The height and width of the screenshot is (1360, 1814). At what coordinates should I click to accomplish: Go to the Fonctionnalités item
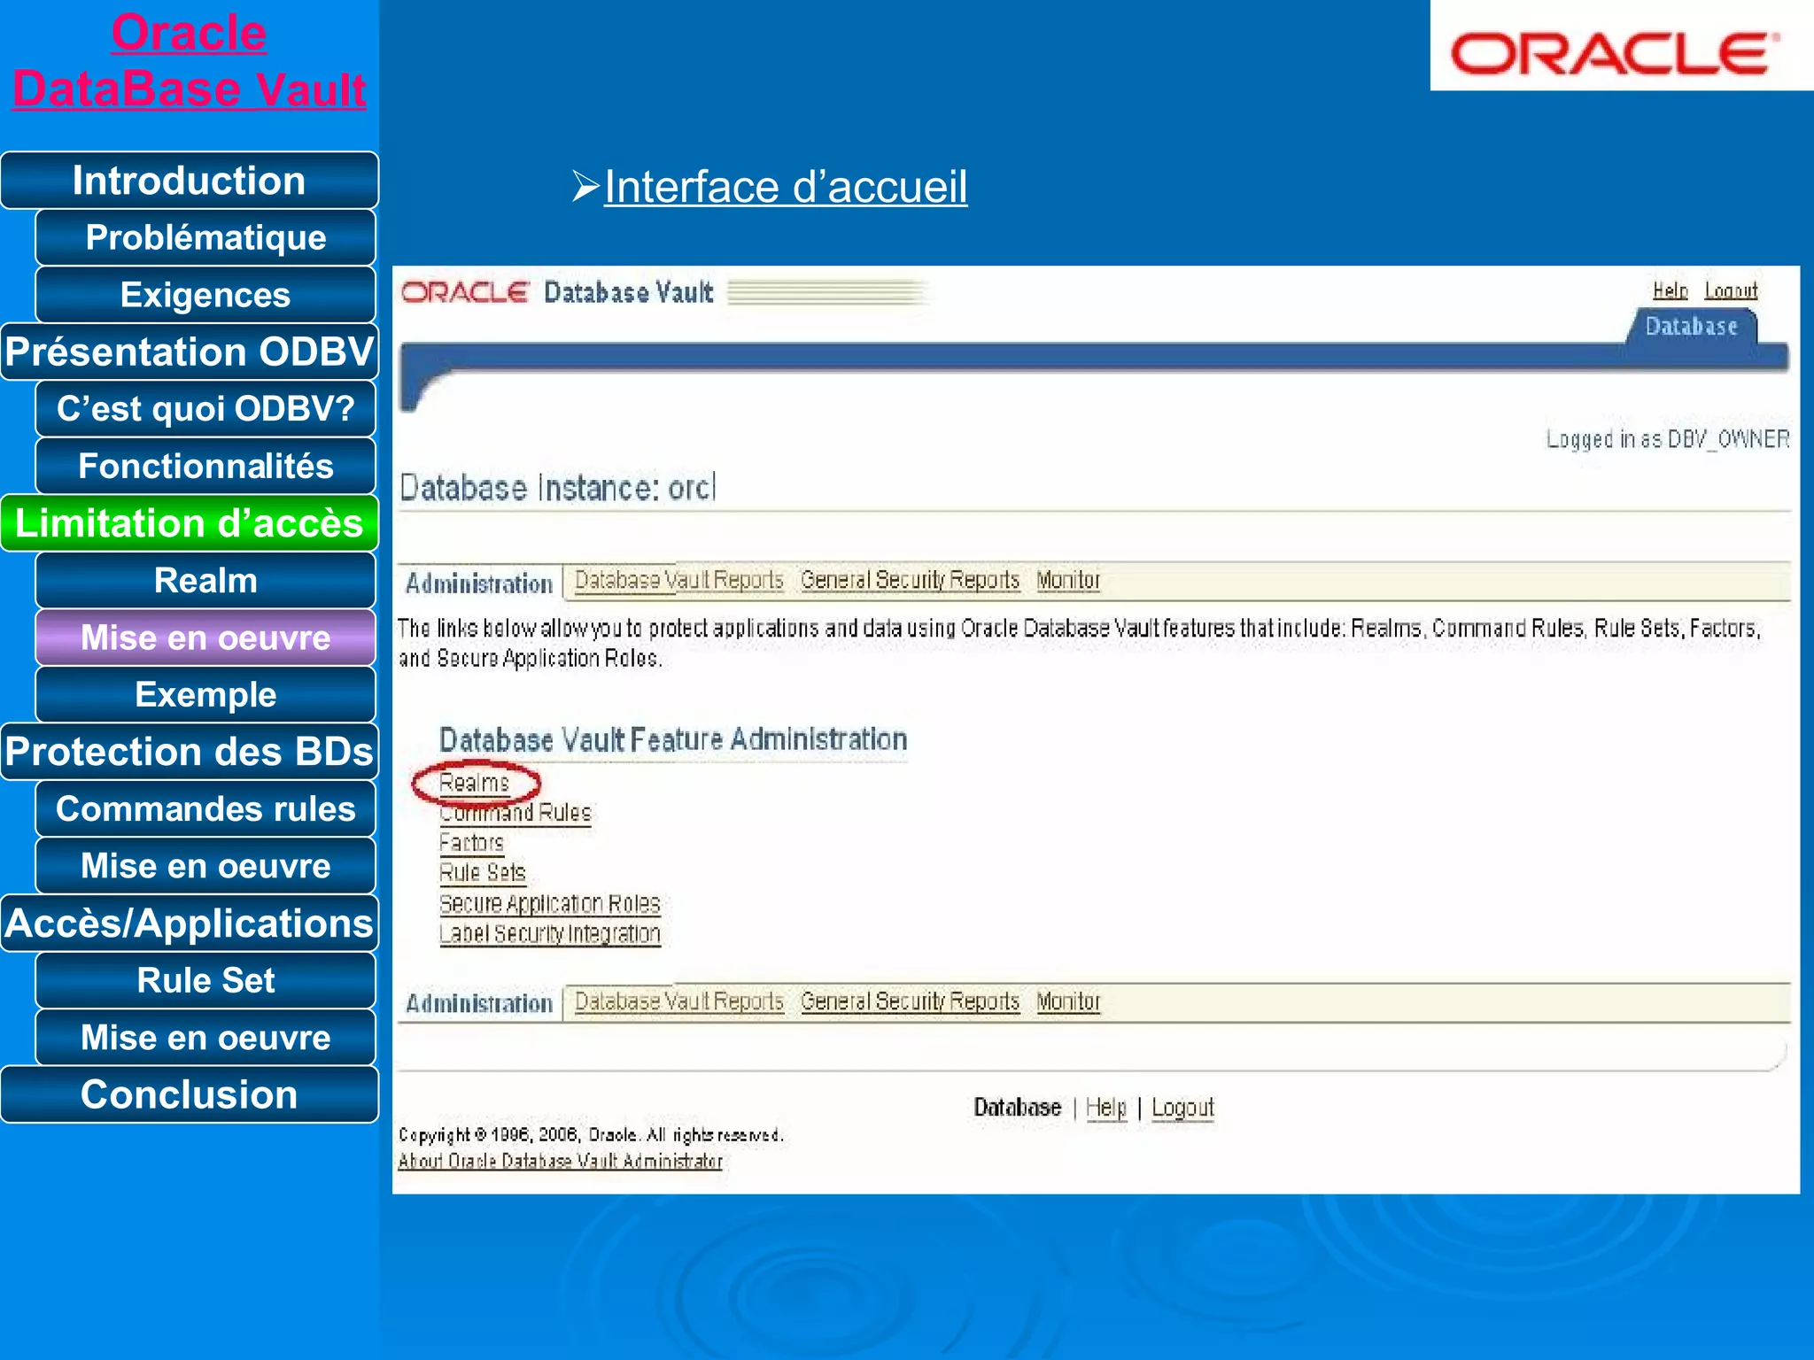click(x=205, y=466)
